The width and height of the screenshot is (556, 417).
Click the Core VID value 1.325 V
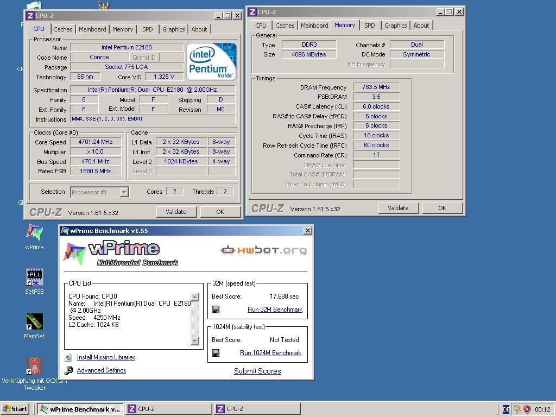pos(164,77)
